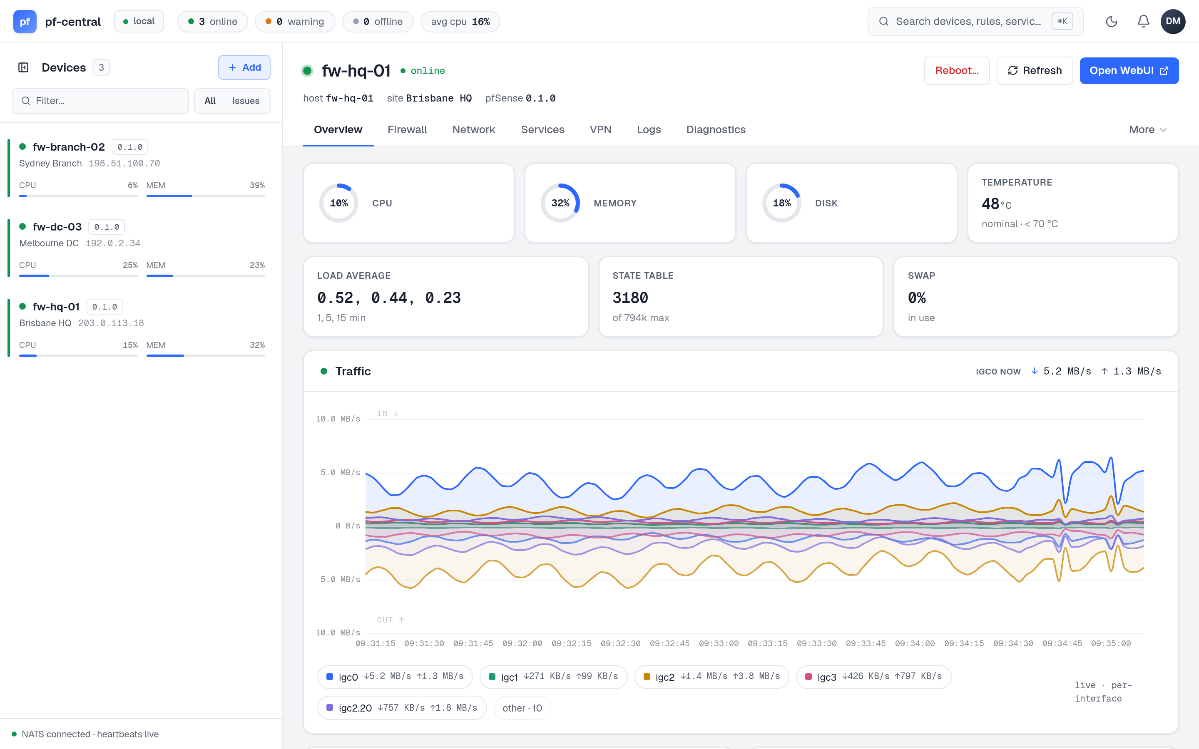Toggle dark mode moon icon
1199x749 pixels.
tap(1111, 21)
